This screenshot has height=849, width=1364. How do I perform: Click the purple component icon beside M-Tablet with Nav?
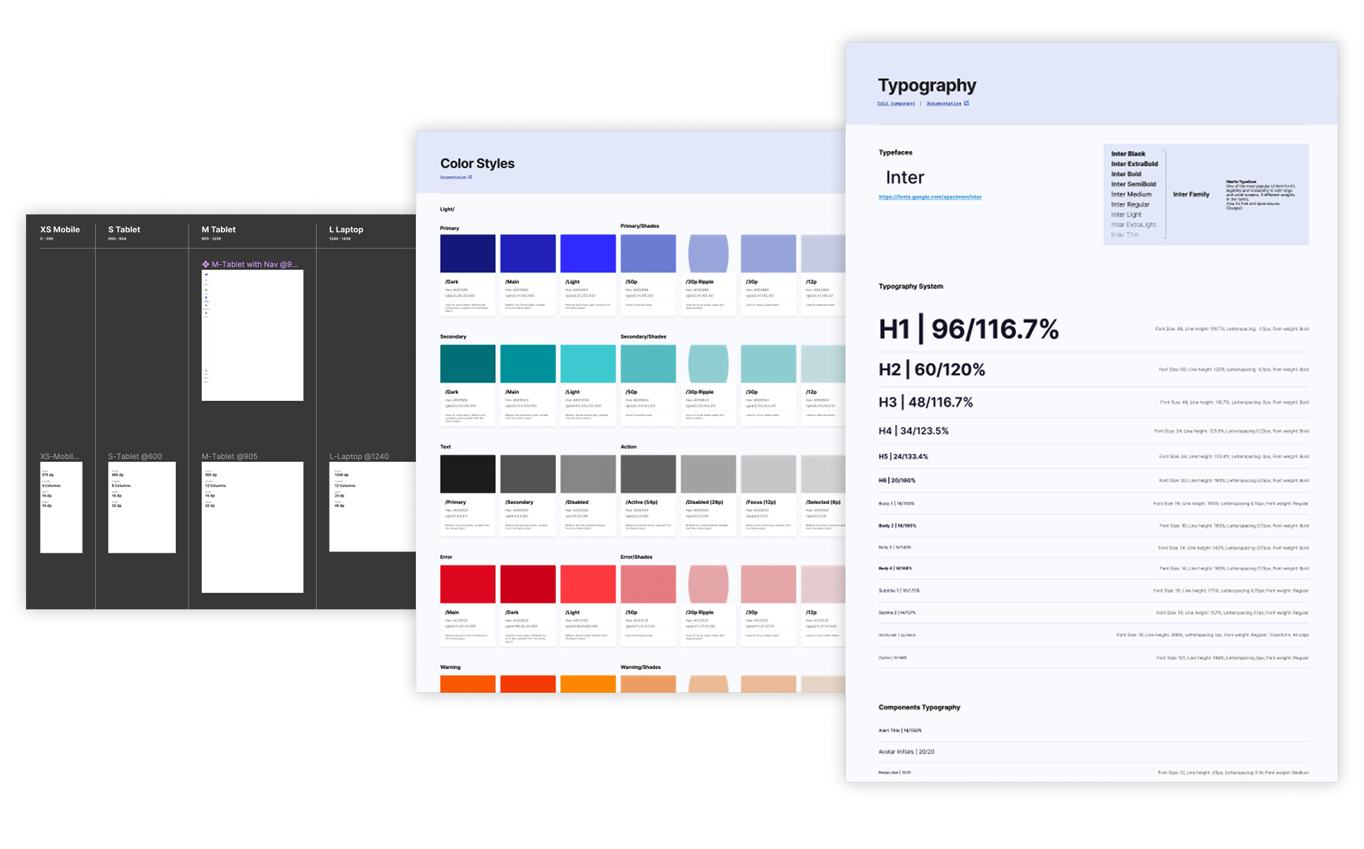pos(206,264)
